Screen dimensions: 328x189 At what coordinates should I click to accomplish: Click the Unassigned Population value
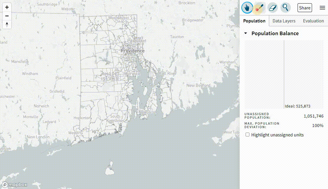point(314,116)
